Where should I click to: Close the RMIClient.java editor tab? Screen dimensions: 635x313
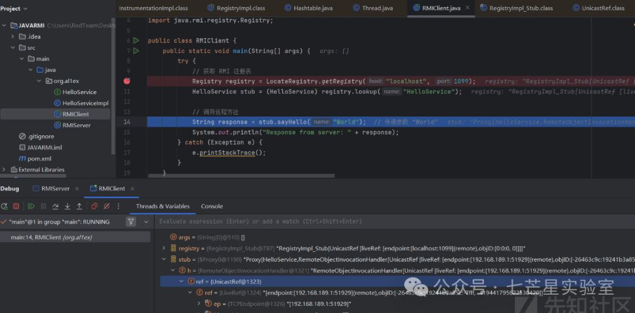tap(468, 8)
